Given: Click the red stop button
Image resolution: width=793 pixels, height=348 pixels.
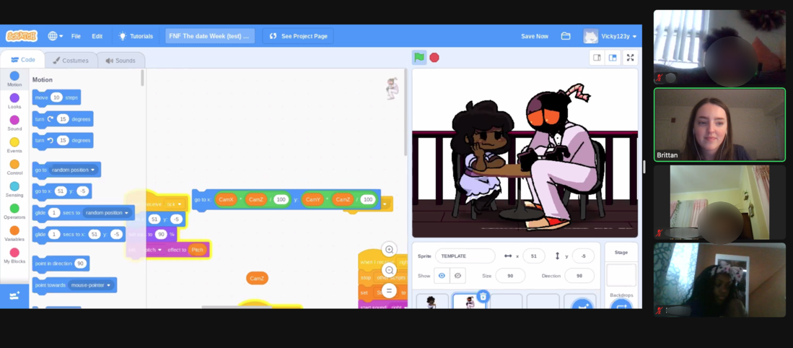Looking at the screenshot, I should coord(434,58).
